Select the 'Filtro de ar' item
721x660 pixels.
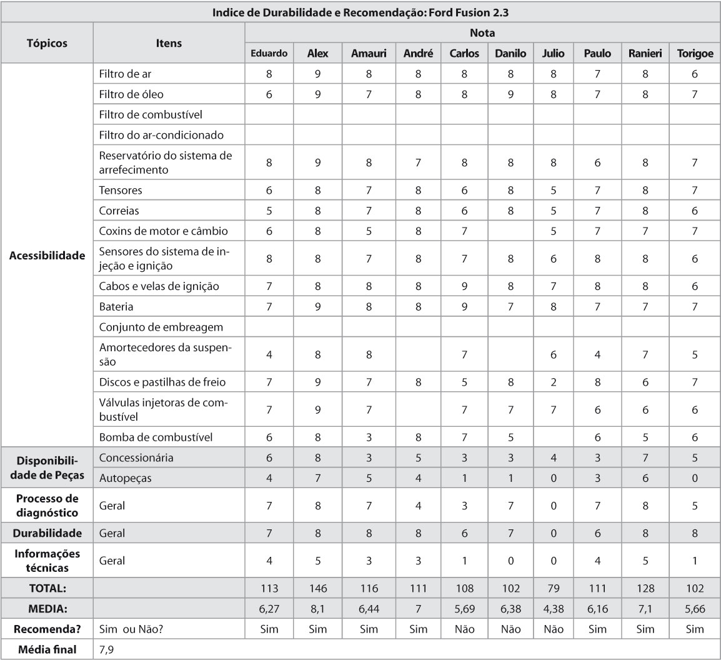(x=125, y=74)
